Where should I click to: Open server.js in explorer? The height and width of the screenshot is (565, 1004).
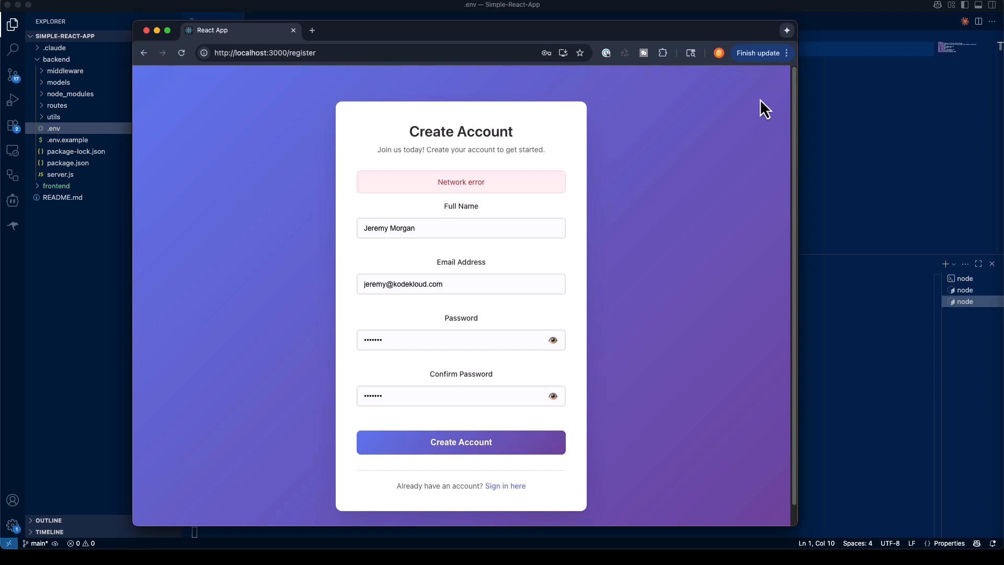coord(60,174)
